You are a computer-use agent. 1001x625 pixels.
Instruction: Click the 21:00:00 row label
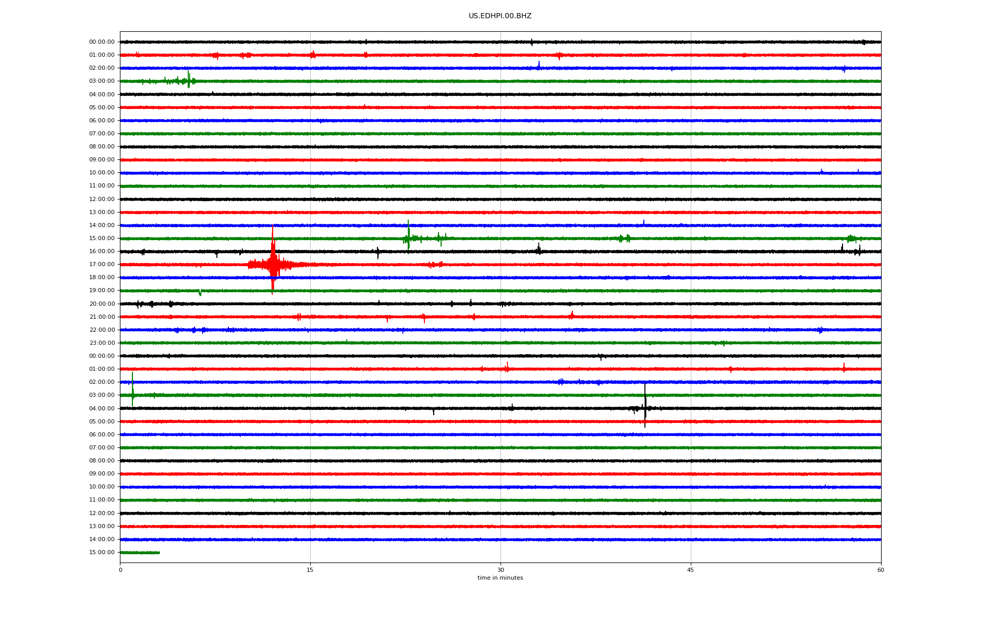[x=102, y=317]
